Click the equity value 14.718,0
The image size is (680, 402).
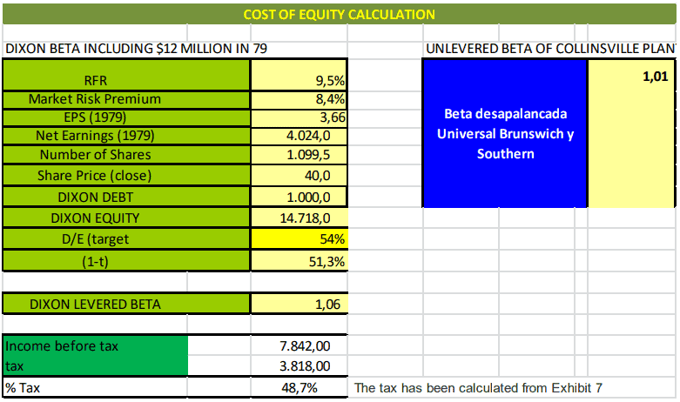click(x=300, y=218)
